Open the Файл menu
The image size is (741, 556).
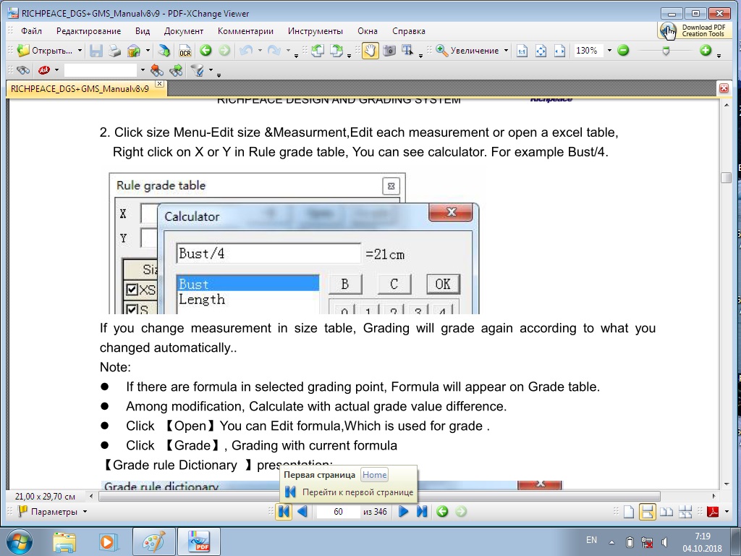click(31, 31)
